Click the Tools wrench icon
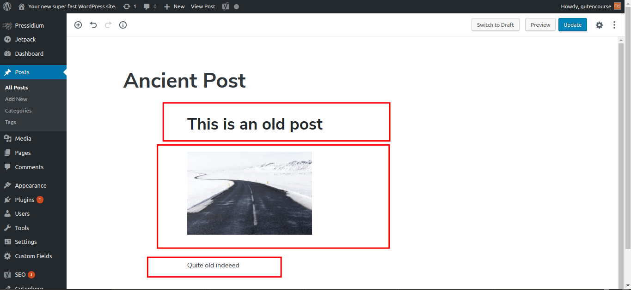 point(7,228)
